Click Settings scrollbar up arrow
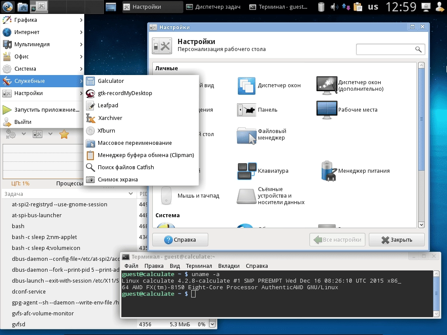The image size is (447, 335). click(x=421, y=65)
